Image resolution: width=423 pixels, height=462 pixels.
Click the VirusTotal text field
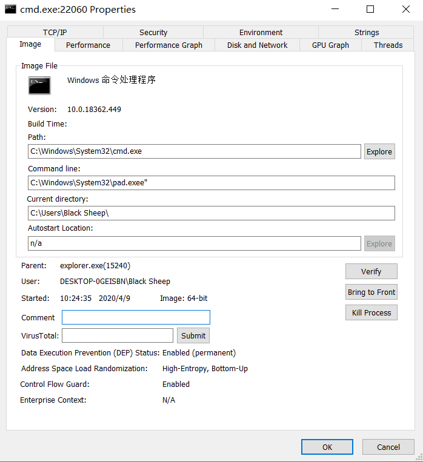pos(118,335)
